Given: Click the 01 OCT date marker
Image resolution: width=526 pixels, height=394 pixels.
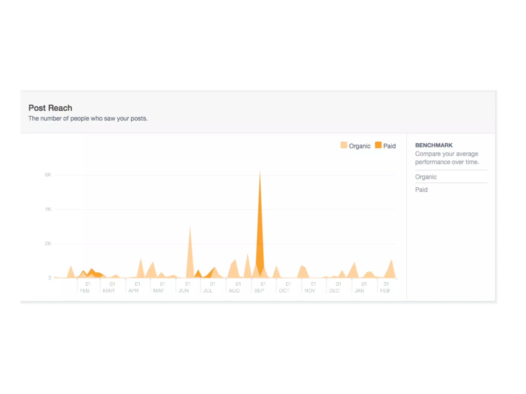Looking at the screenshot, I should tap(285, 287).
